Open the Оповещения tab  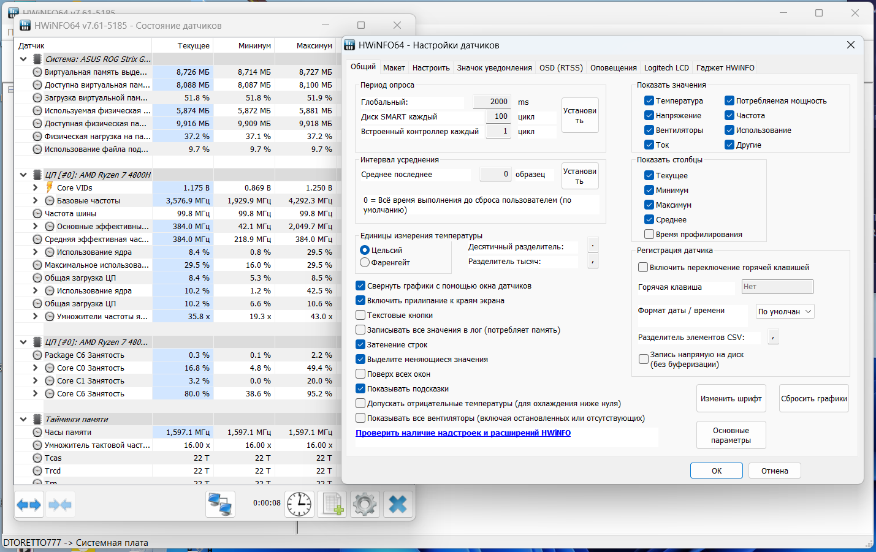click(613, 67)
